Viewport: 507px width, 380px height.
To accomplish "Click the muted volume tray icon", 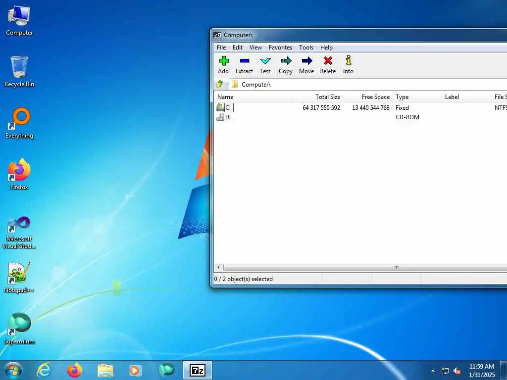I will tap(457, 371).
